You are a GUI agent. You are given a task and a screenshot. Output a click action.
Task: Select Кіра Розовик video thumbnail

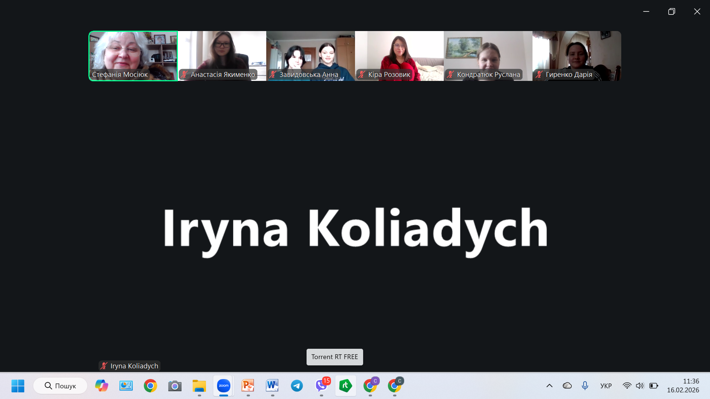click(x=399, y=55)
